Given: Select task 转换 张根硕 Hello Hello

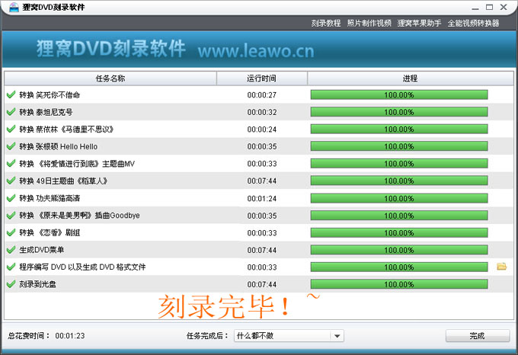Looking at the screenshot, I should coord(59,146).
